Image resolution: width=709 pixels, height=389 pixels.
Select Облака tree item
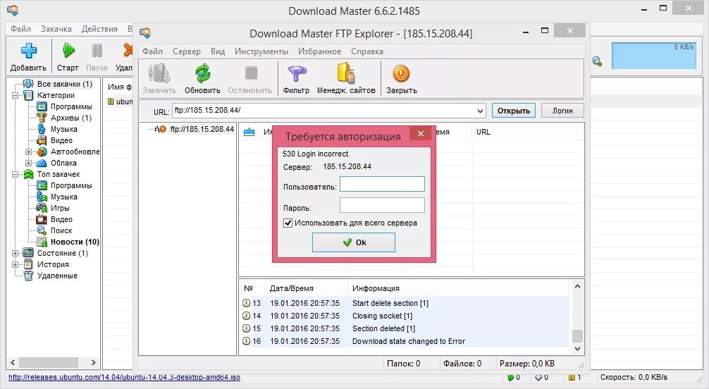pyautogui.click(x=63, y=163)
